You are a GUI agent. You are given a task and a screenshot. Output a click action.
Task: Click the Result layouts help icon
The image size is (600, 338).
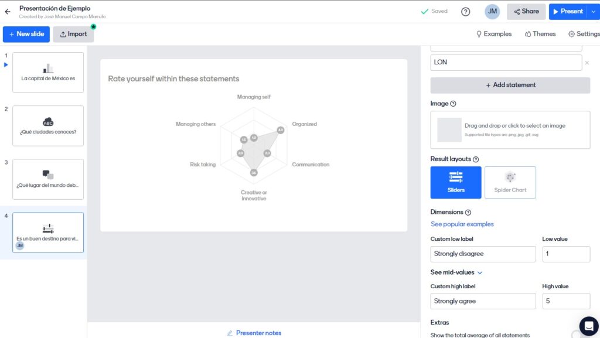[476, 159]
